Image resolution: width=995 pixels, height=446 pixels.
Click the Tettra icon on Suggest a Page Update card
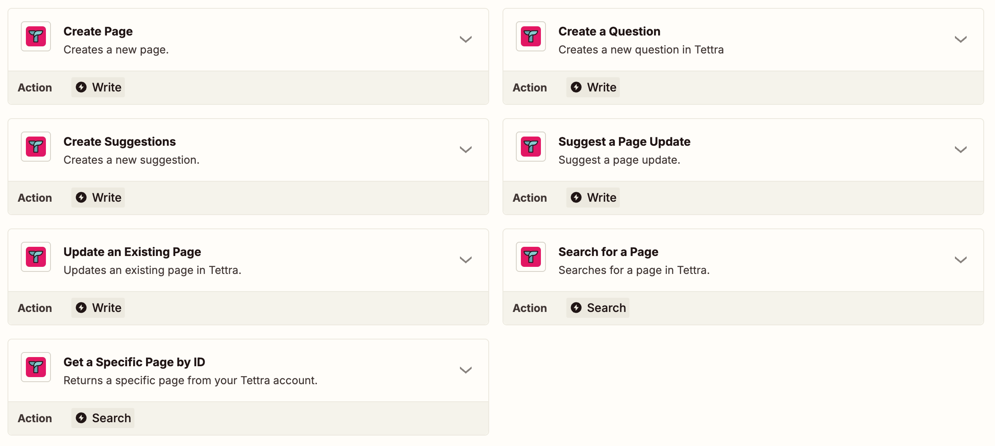(x=531, y=147)
